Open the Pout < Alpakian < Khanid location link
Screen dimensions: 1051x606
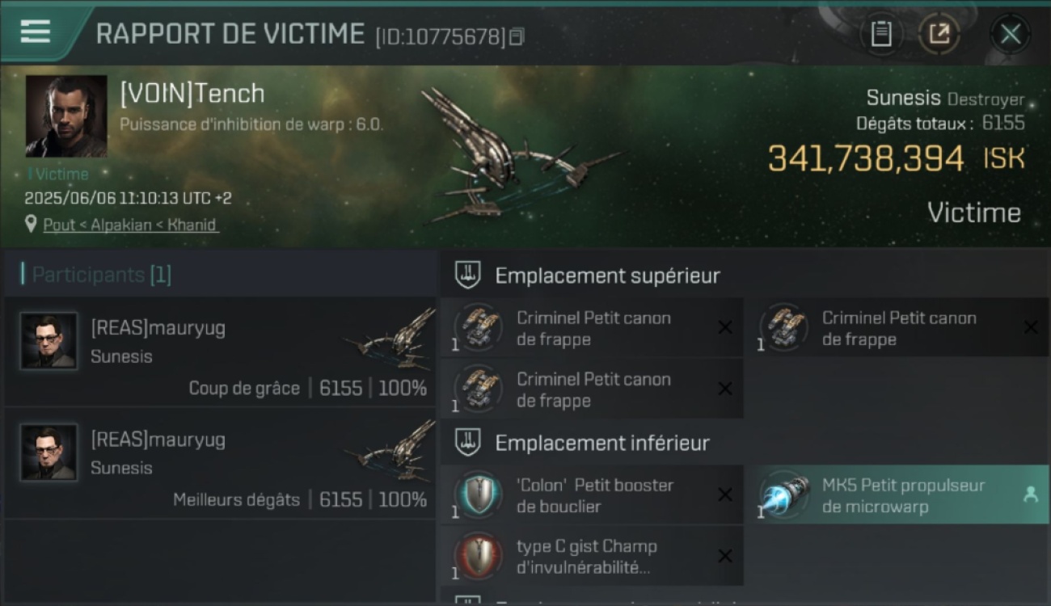pyautogui.click(x=130, y=225)
